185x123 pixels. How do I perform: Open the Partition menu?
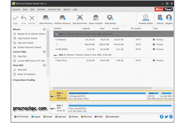41,10
